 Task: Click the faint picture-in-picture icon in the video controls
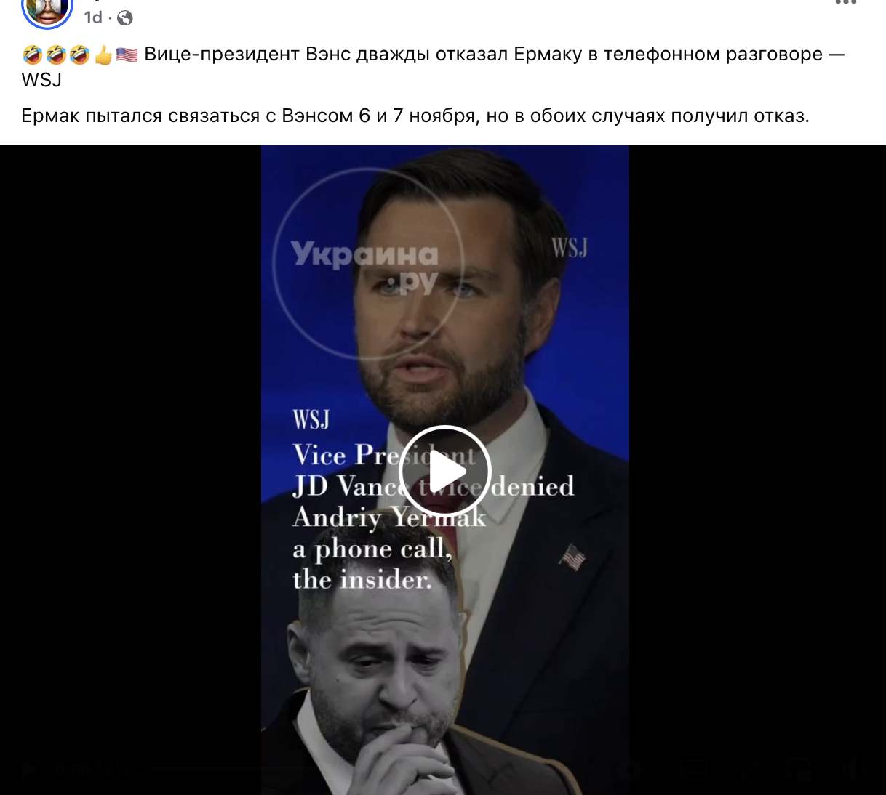coord(799,770)
